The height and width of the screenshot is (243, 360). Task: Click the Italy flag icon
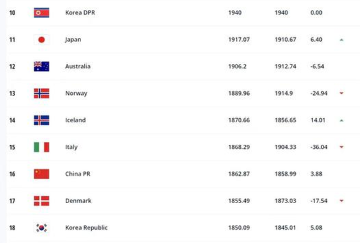coord(41,147)
